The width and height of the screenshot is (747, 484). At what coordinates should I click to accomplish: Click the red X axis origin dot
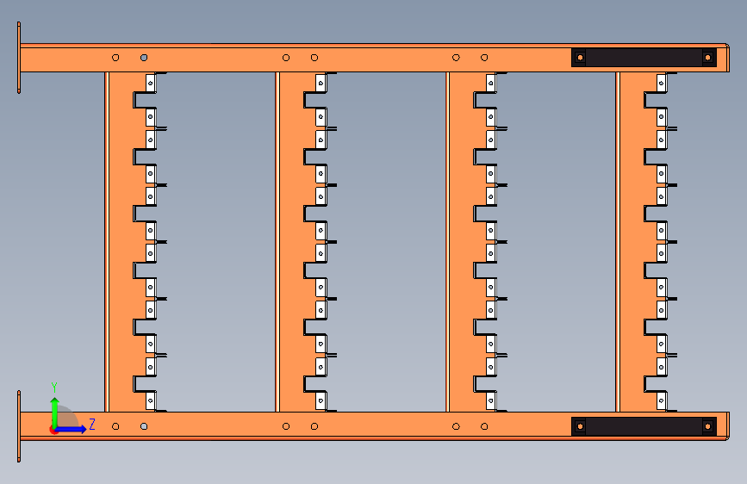click(x=53, y=430)
